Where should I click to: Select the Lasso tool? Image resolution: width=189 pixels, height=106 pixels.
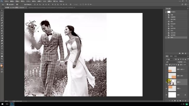[x=2, y=15]
